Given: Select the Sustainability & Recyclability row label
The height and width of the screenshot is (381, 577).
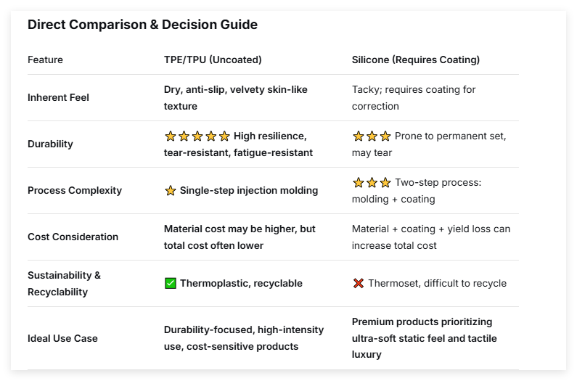Looking at the screenshot, I should tap(64, 283).
